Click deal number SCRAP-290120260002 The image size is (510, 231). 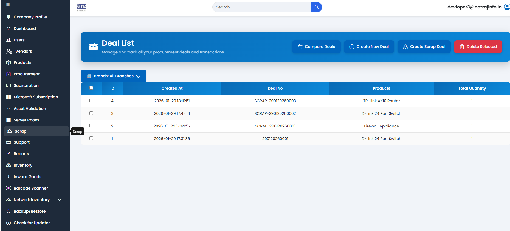point(275,113)
